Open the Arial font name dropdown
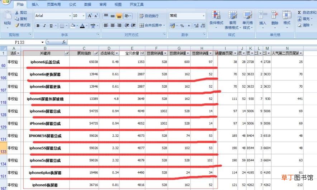Image resolution: width=317 pixels, height=190 pixels. coord(70,16)
